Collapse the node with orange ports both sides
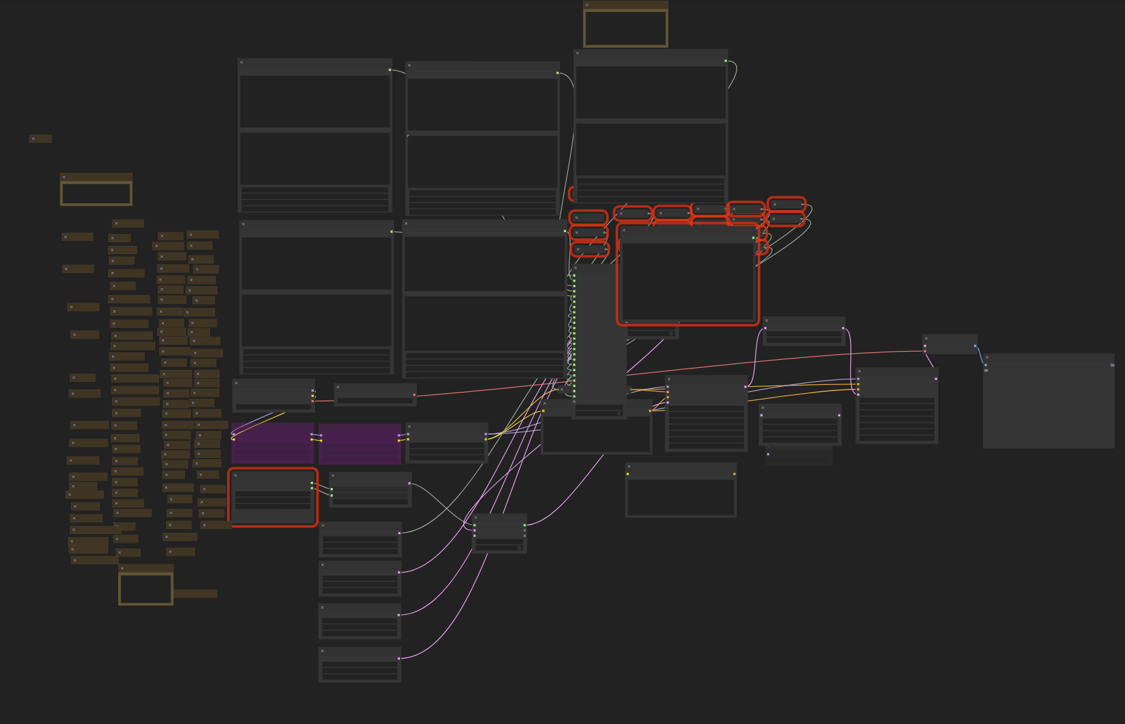 629,467
